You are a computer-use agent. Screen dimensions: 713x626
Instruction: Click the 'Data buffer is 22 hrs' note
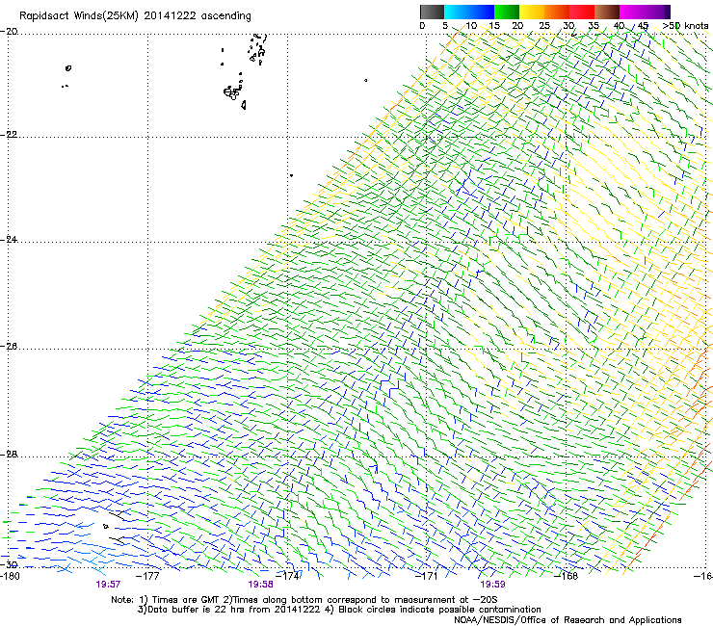click(339, 610)
